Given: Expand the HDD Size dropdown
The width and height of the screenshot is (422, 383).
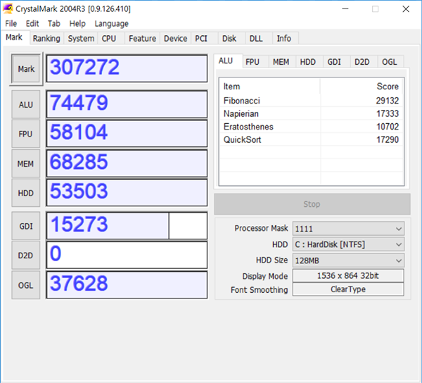Looking at the screenshot, I should [348, 260].
